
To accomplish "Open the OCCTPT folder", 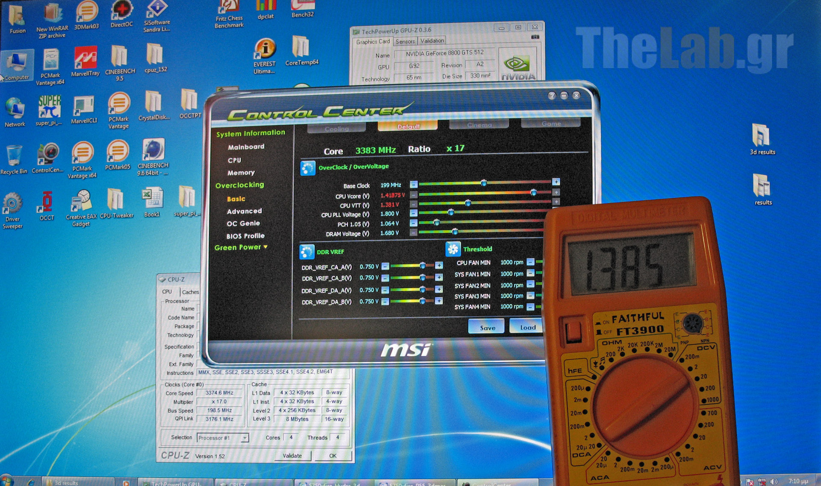I will [x=190, y=104].
